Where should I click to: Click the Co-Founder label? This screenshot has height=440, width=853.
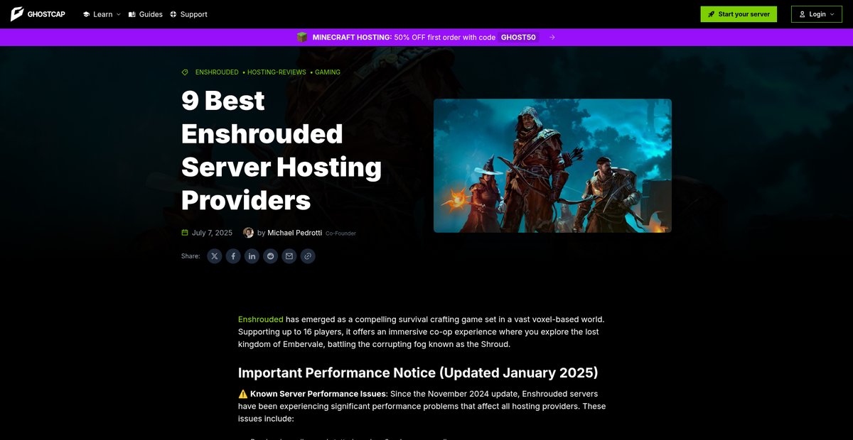tap(340, 233)
